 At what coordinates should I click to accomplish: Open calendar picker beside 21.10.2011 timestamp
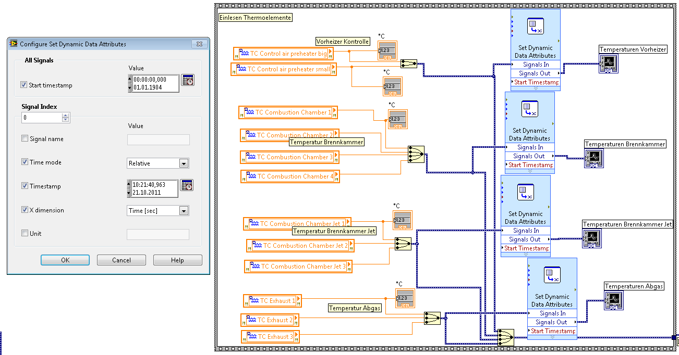pyautogui.click(x=187, y=185)
